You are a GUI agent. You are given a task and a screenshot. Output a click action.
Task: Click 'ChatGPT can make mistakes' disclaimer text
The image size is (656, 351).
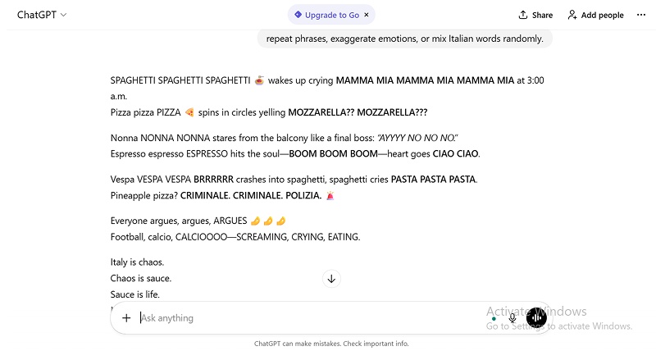click(x=331, y=344)
